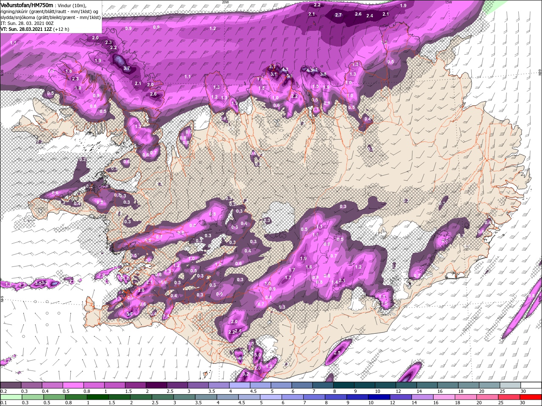
Task: Click the 3.8 precipitation value on the map
Action: (323, 74)
